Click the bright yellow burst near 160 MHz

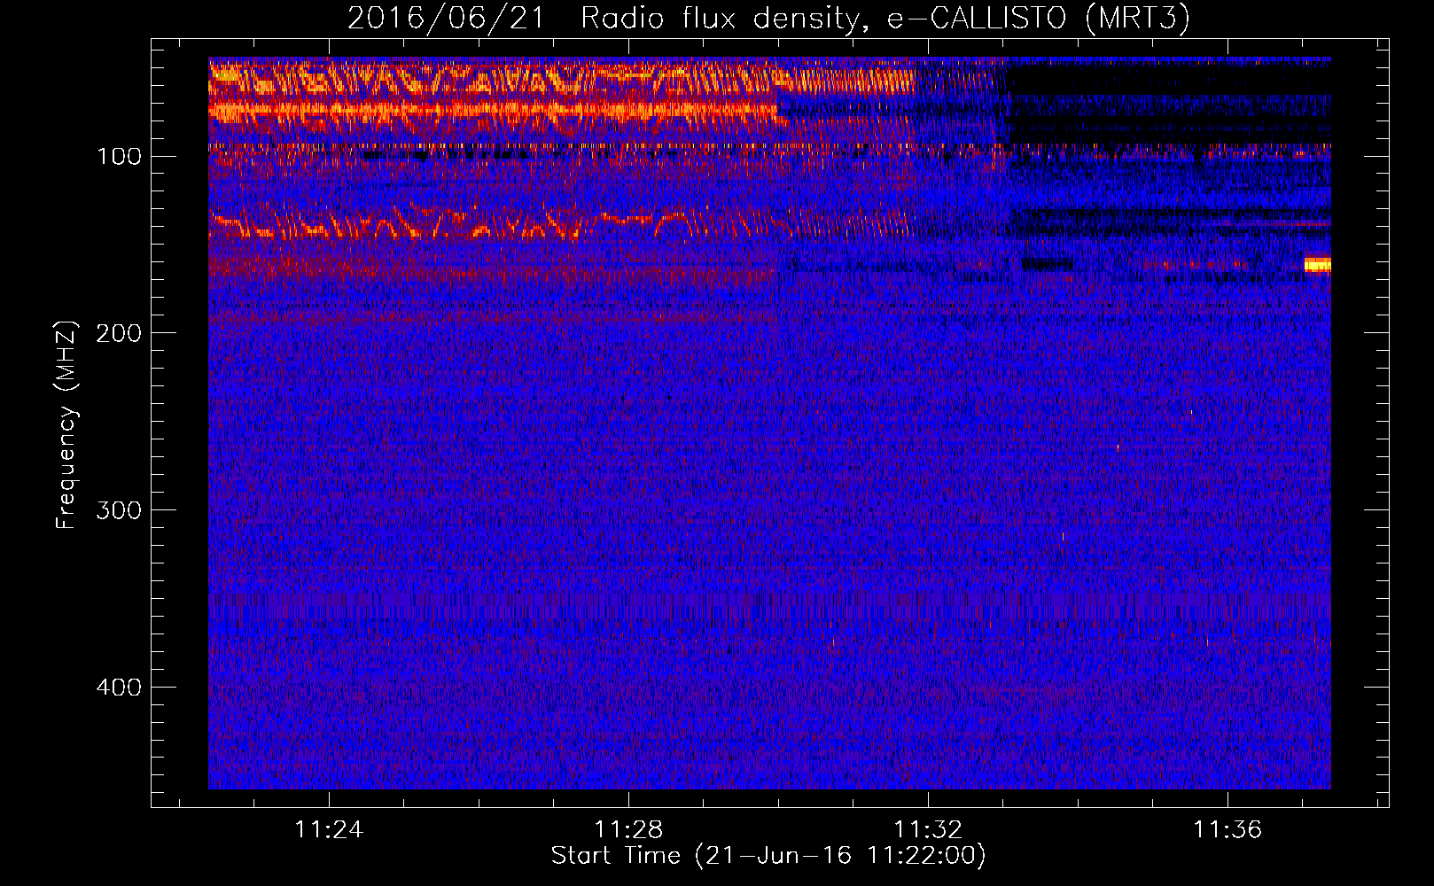pos(1318,265)
